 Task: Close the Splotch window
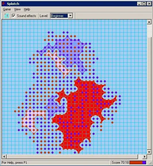[149, 4]
